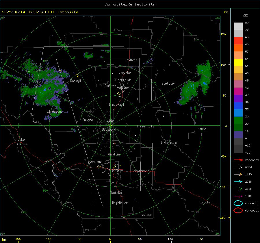Click the magenta 42-39 dBZ color band
260x243 pixels.
(238, 91)
